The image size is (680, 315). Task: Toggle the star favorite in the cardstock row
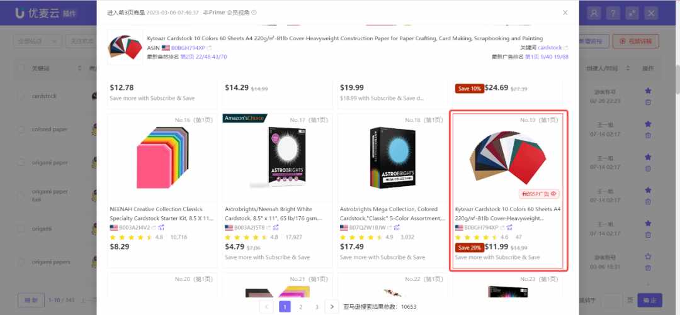click(x=648, y=91)
